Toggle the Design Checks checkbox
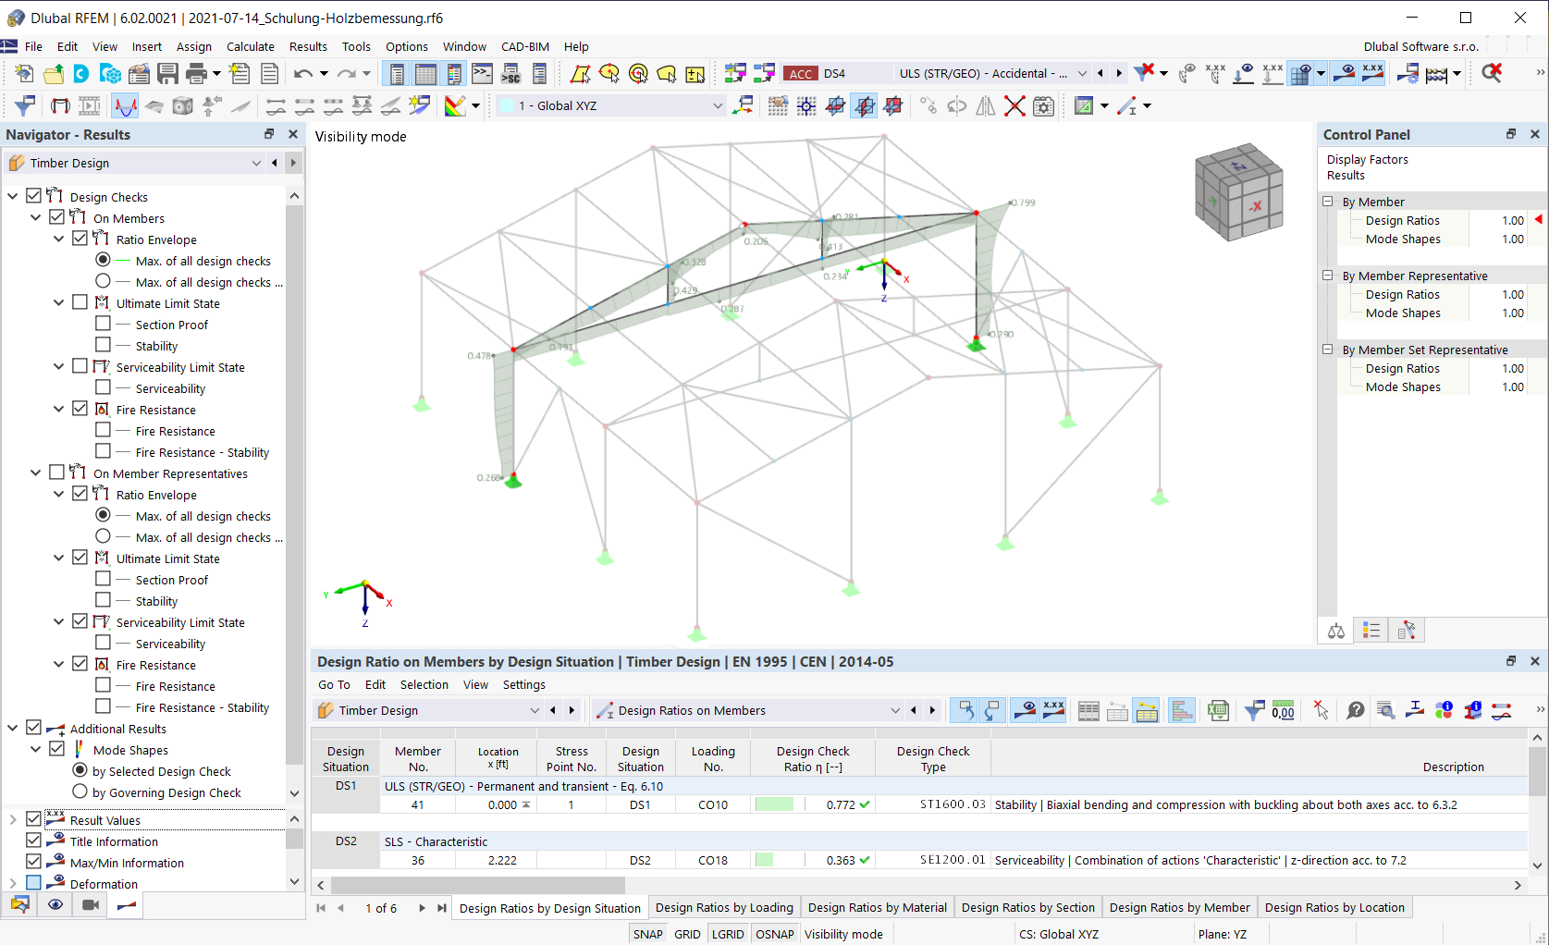Image resolution: width=1549 pixels, height=945 pixels. pos(34,196)
